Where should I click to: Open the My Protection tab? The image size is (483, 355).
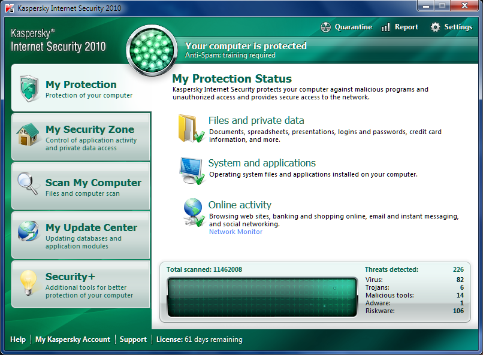(81, 89)
